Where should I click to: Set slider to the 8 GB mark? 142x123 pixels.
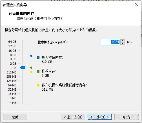click(23, 55)
